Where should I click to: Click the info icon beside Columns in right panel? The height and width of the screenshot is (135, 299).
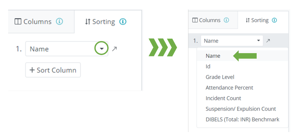pos(226,20)
